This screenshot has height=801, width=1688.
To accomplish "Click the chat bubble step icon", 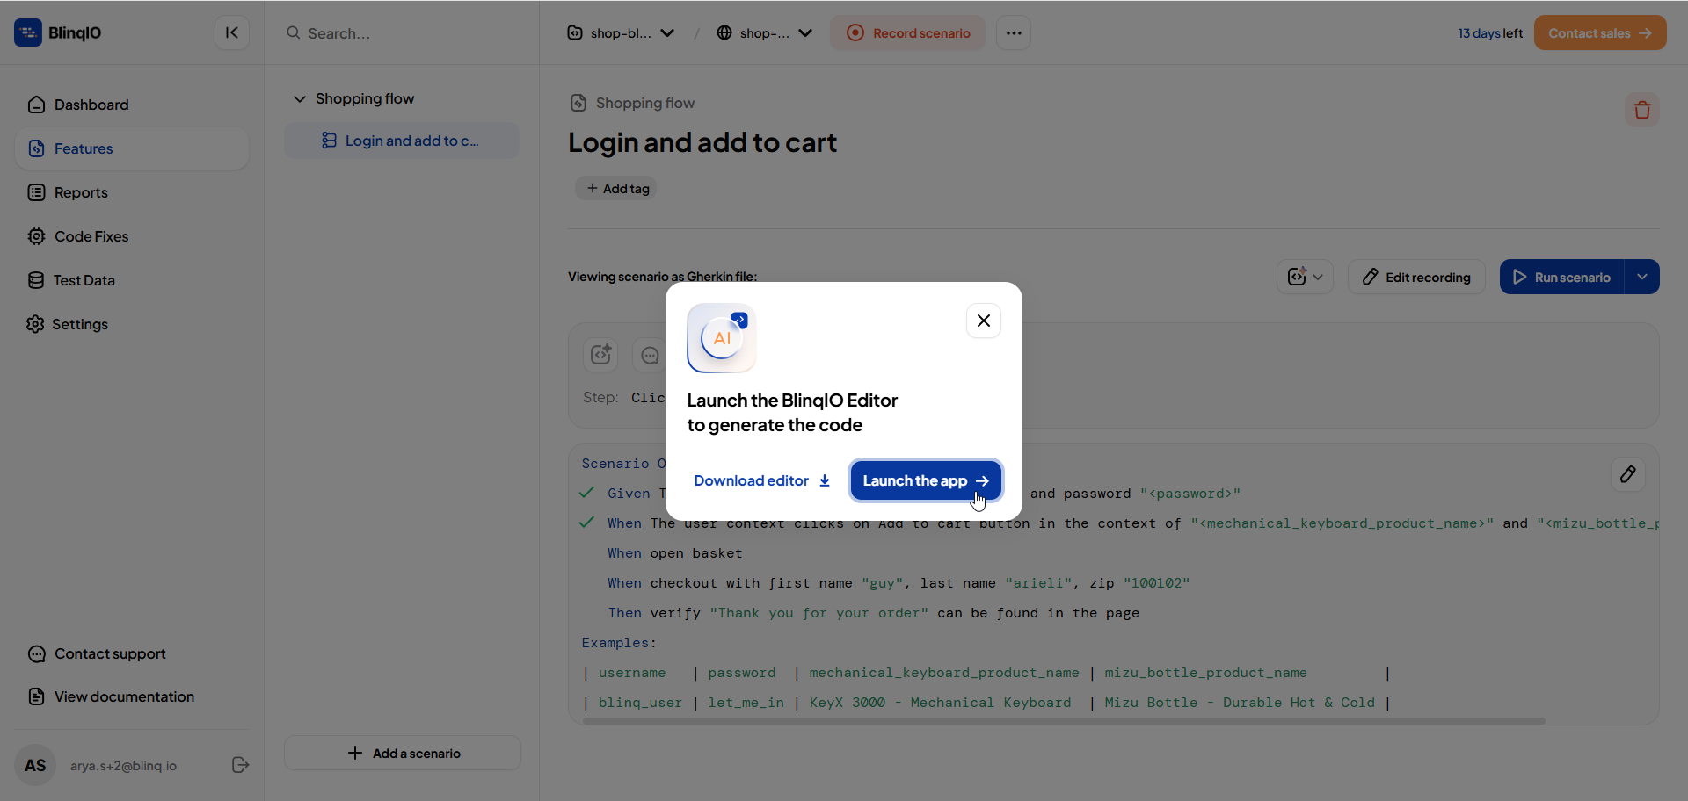I will tap(650, 354).
